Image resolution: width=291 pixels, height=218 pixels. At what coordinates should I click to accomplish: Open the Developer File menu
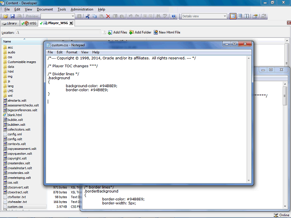coord(7,9)
